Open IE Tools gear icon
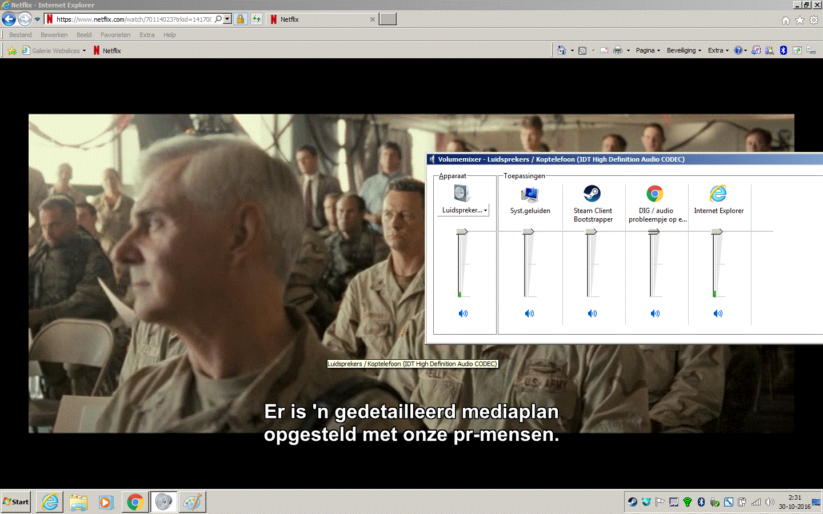Screen dimensions: 823x514 (x=814, y=20)
